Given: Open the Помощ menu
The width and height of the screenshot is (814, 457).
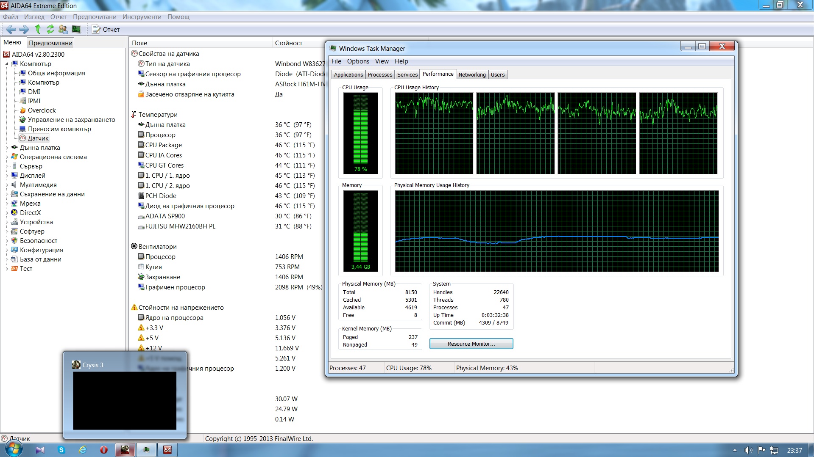Looking at the screenshot, I should [178, 17].
